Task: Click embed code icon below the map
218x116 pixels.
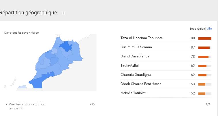Action: coord(92,104)
